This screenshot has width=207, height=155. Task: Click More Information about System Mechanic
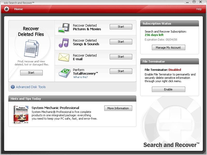(x=118, y=108)
